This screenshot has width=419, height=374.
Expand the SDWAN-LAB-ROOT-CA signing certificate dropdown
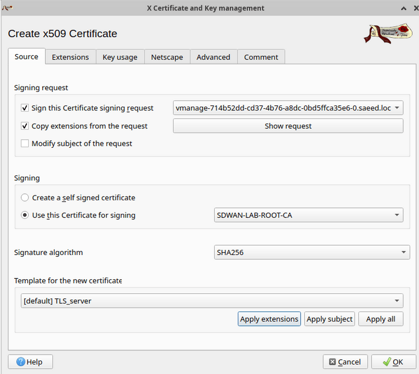309,215
